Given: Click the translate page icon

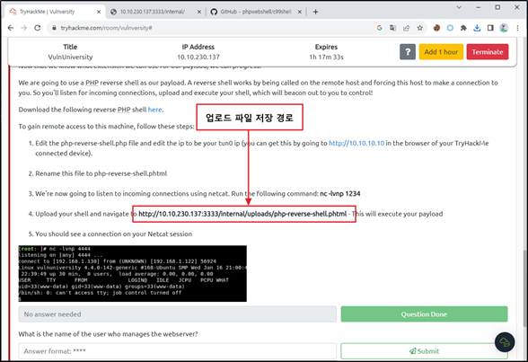Looking at the screenshot, I should [x=393, y=28].
